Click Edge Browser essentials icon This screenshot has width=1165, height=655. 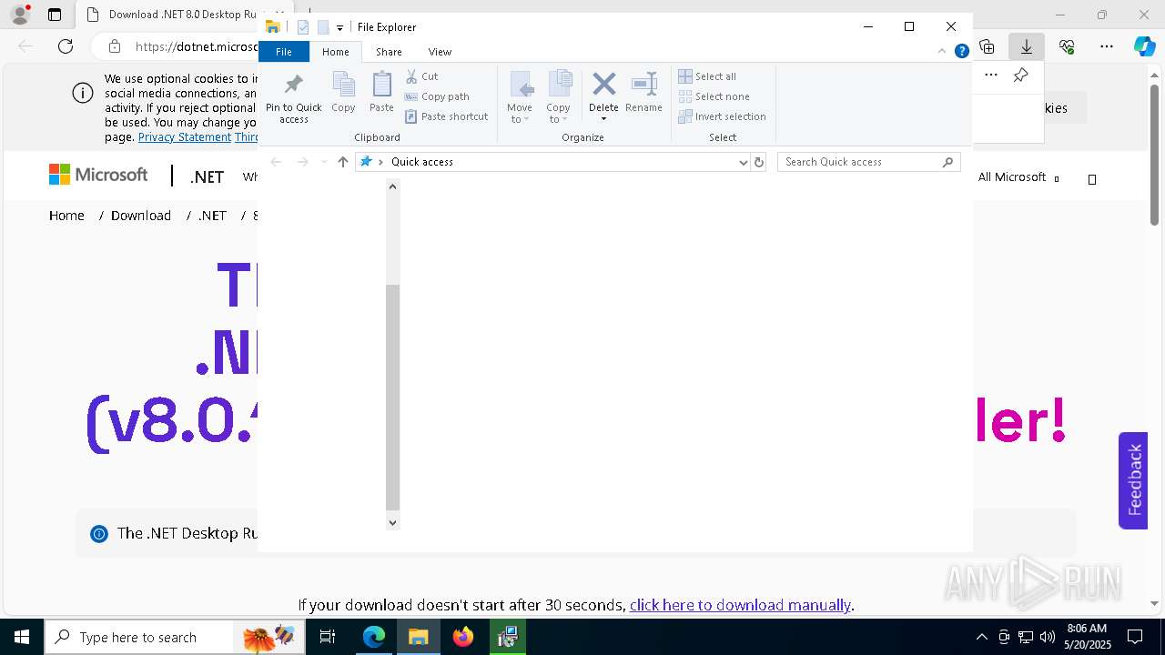click(1068, 46)
